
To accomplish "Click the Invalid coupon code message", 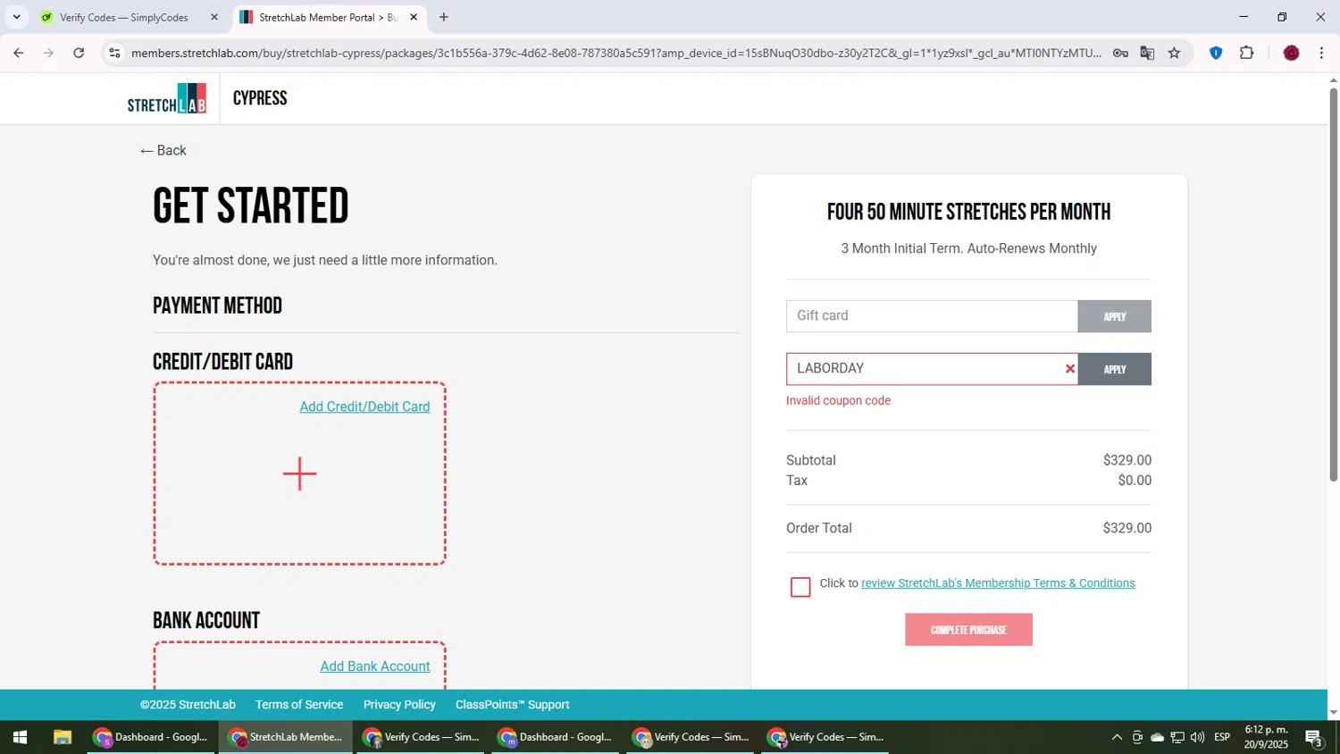I will [x=838, y=400].
